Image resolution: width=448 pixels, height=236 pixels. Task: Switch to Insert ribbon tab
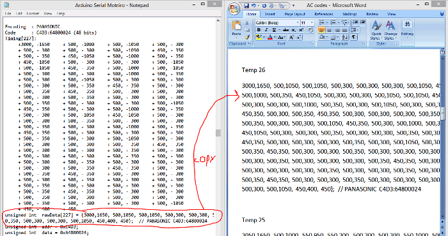coord(270,14)
